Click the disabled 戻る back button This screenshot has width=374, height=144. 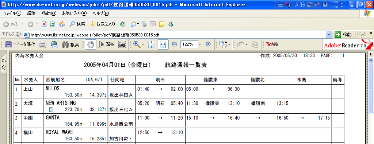(x=11, y=24)
